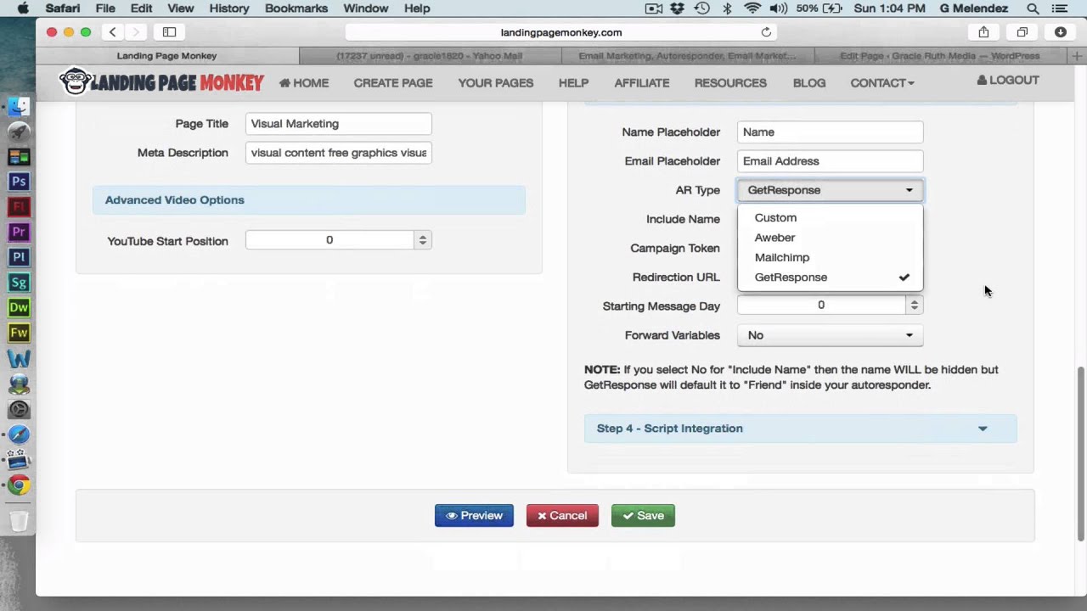
Task: Go to HOME navigation link
Action: 304,83
